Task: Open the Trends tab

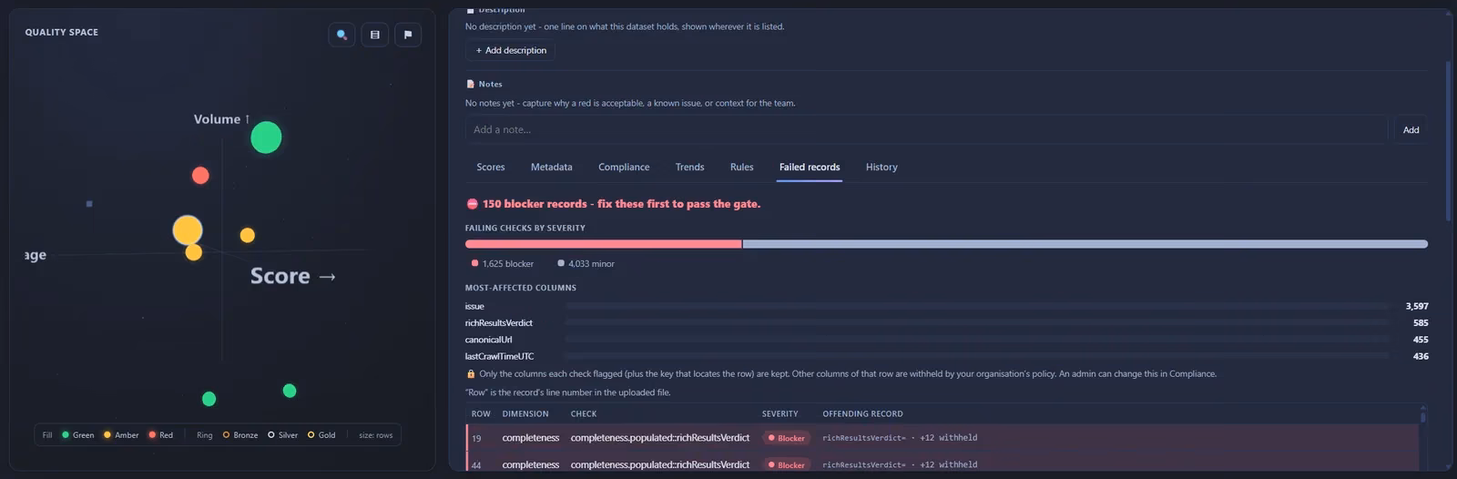Action: point(689,167)
